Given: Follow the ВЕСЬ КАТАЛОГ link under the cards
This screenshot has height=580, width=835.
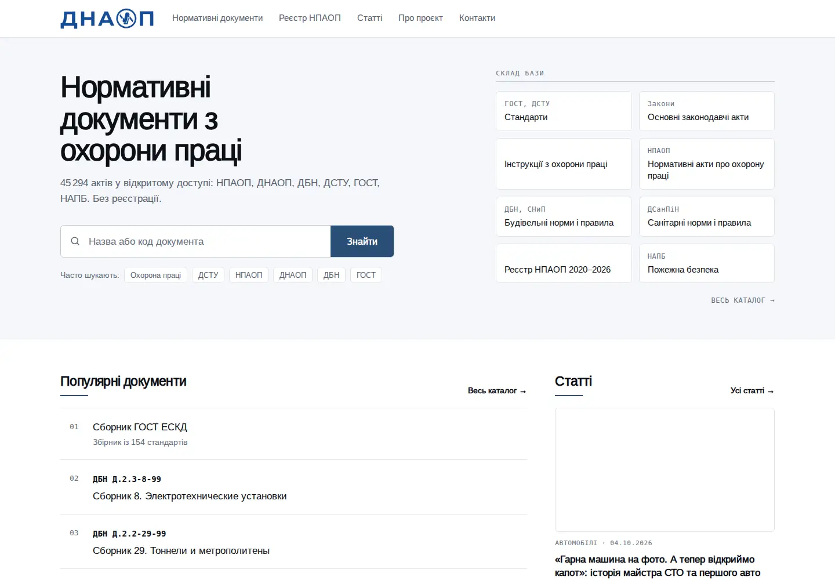Looking at the screenshot, I should [x=743, y=300].
